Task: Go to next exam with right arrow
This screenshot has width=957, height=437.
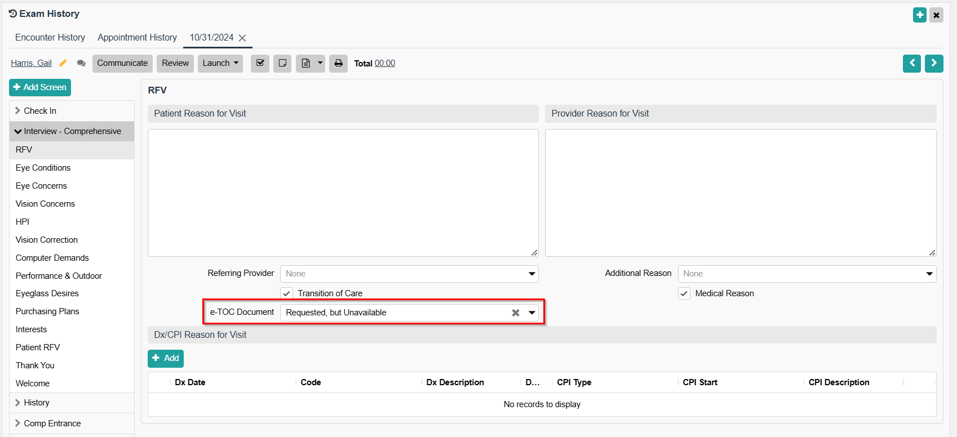Action: point(933,63)
